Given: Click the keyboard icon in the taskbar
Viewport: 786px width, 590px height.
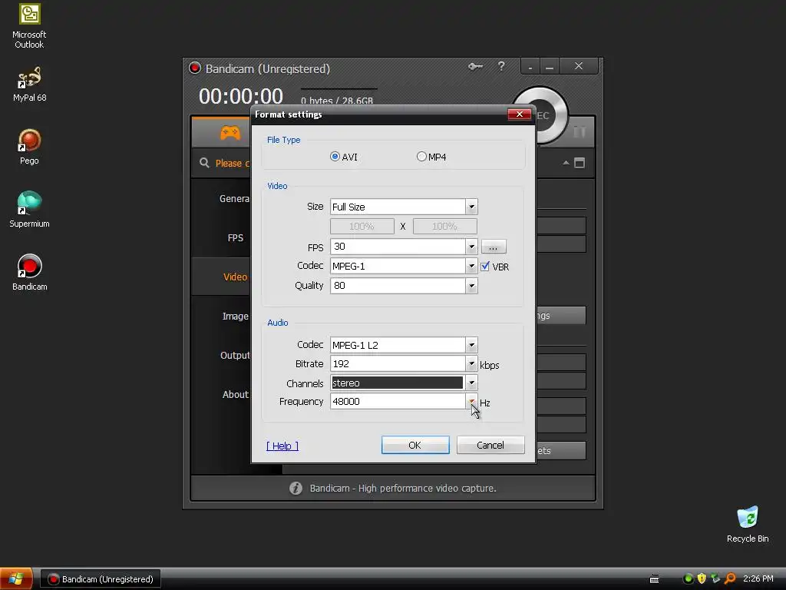Looking at the screenshot, I should pyautogui.click(x=654, y=579).
